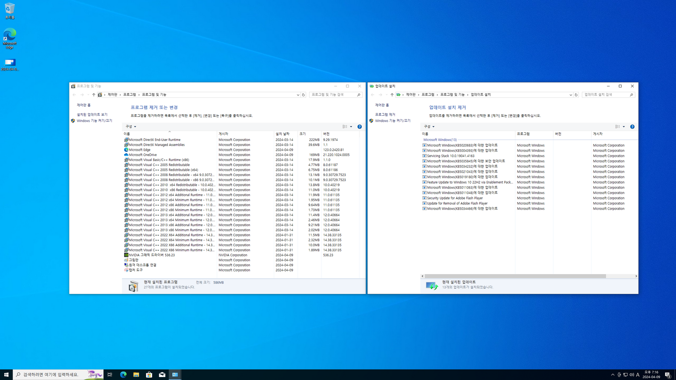Collapse the Microsoft Windows(13) update group
676x380 pixels.
pyautogui.click(x=440, y=140)
